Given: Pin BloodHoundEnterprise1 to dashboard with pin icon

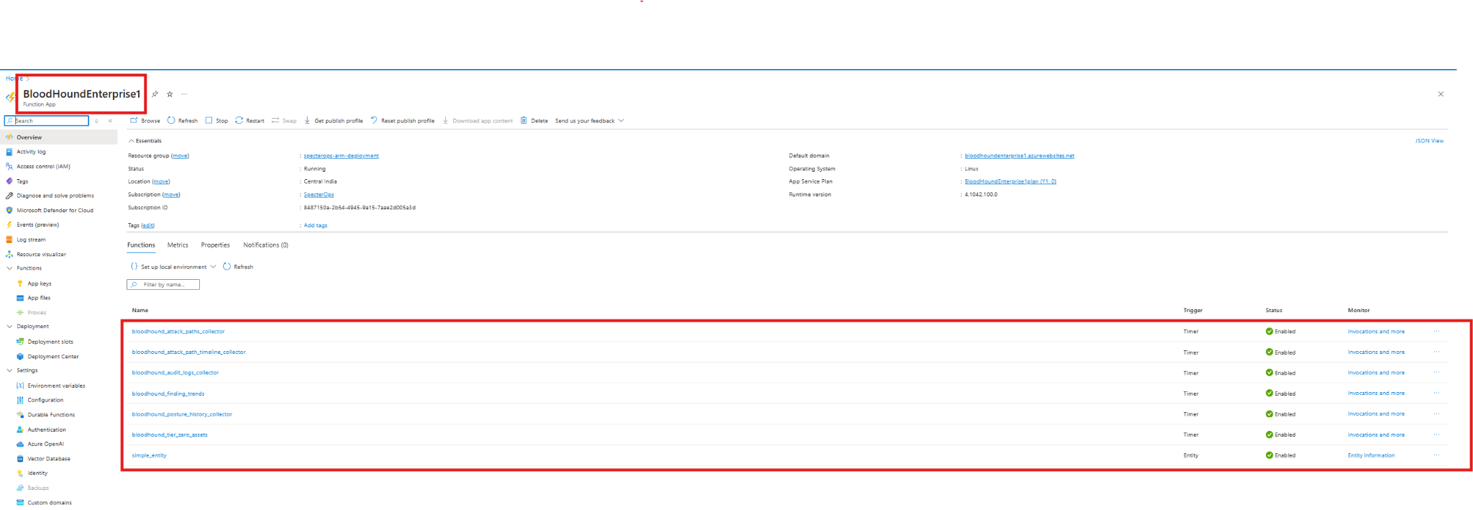Looking at the screenshot, I should pyautogui.click(x=155, y=94).
